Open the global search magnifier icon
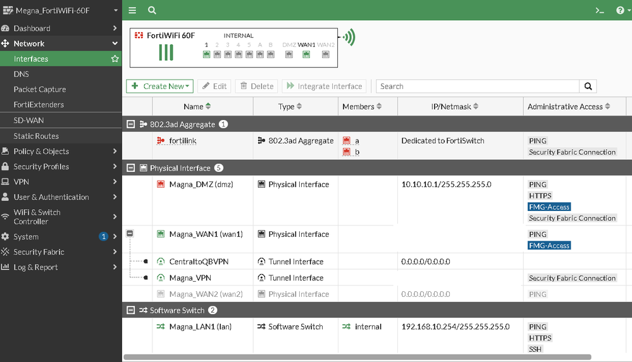 (x=152, y=11)
